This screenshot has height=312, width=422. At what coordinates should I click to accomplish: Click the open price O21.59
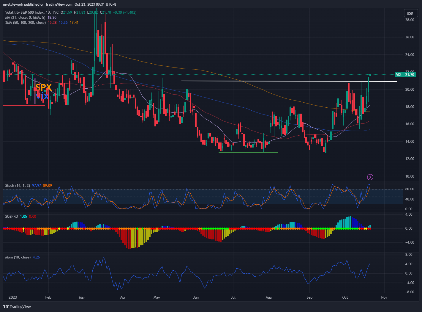66,12
